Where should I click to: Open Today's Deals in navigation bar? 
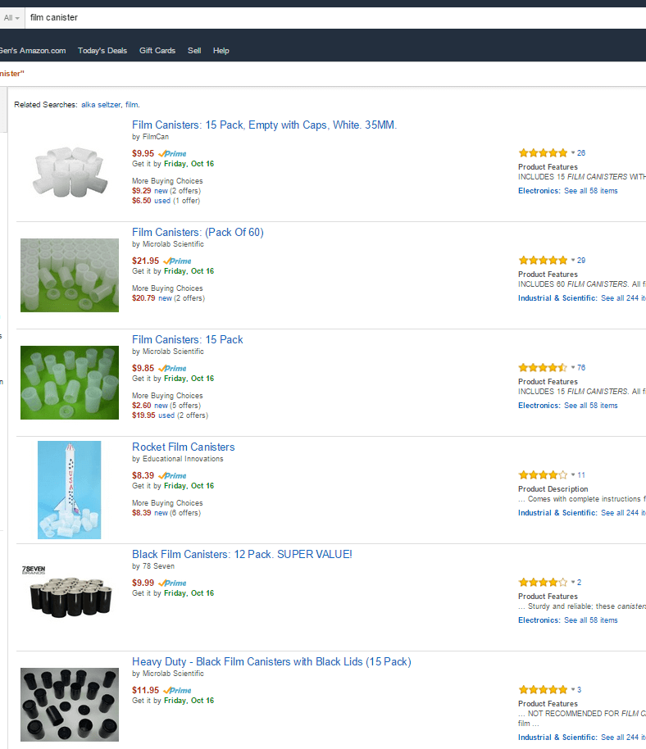point(102,51)
